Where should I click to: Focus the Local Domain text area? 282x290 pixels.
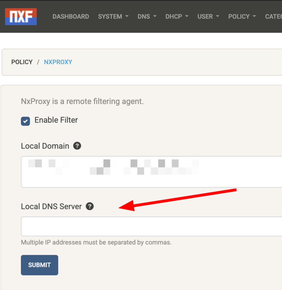(x=151, y=172)
